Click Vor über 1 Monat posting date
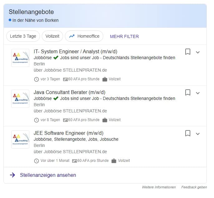Viewport: 214px width, 198px height. 55,161
